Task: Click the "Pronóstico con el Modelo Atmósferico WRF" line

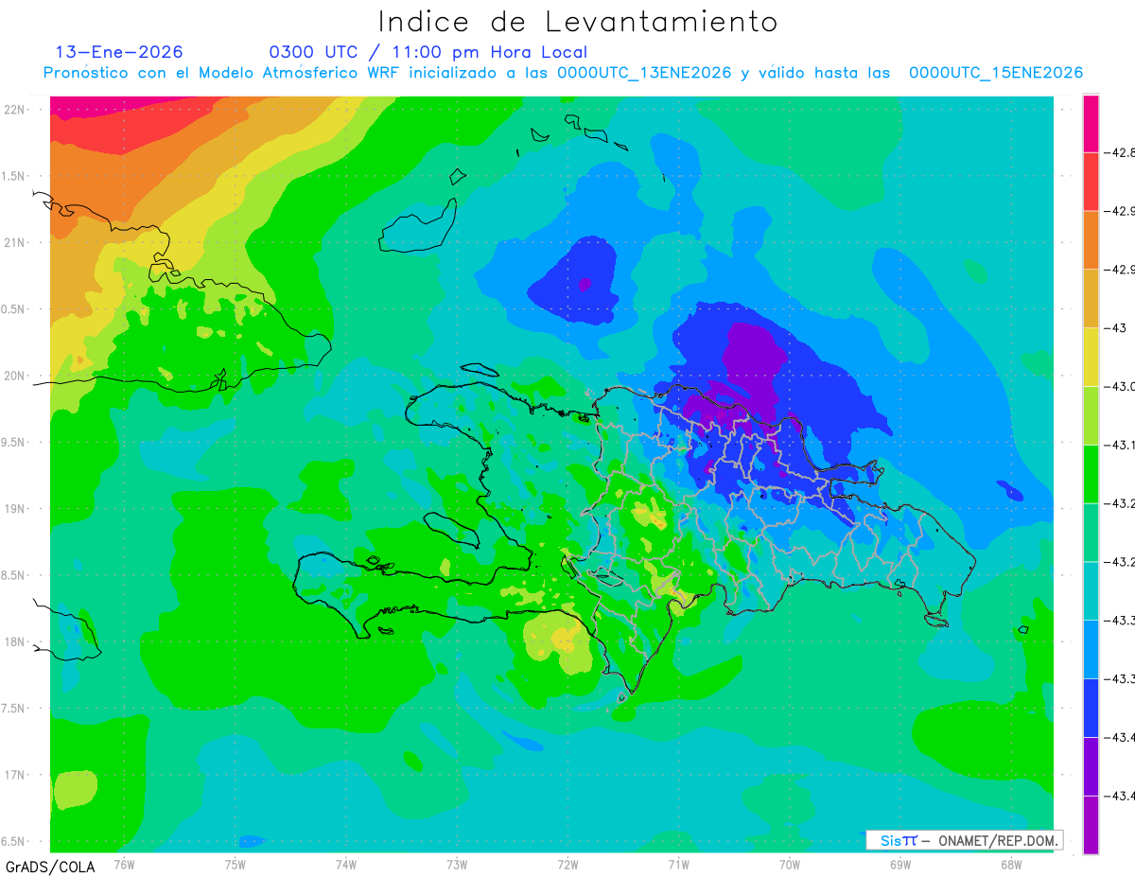Action: coord(563,73)
